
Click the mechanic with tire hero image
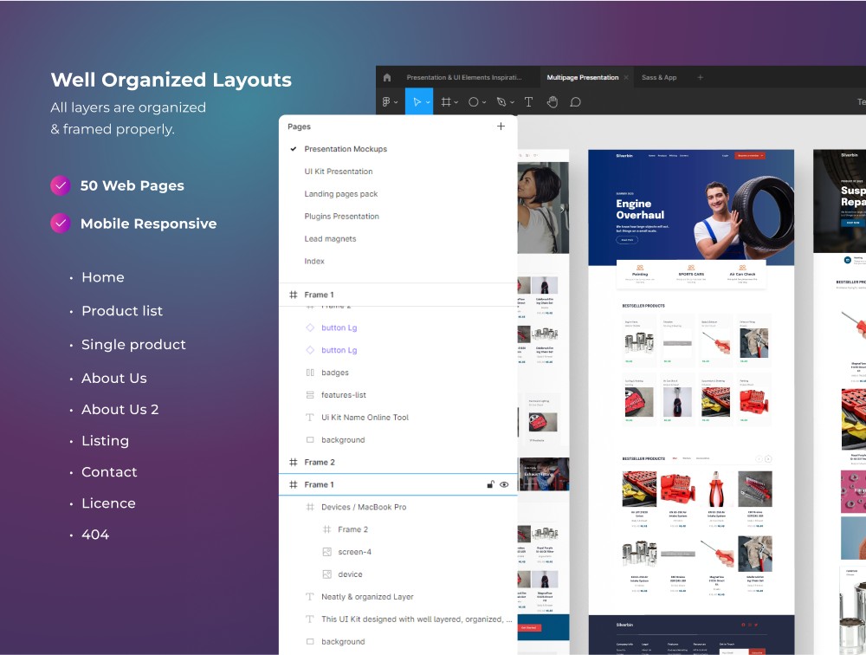[x=743, y=218]
